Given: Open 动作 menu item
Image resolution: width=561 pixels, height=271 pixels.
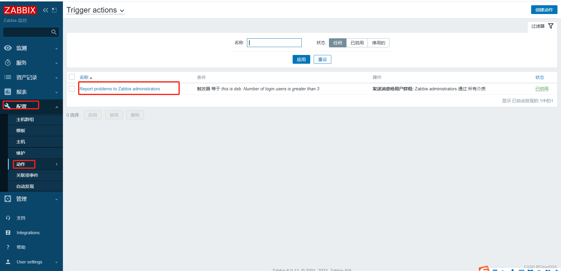Looking at the screenshot, I should (x=35, y=164).
